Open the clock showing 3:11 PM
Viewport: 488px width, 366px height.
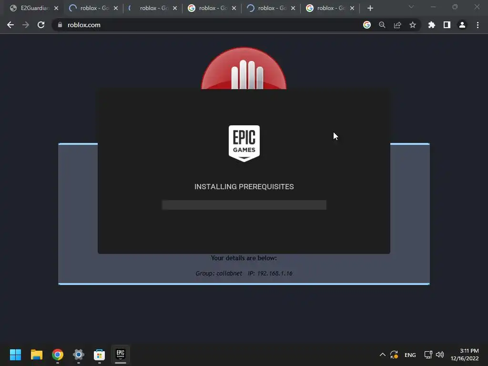click(x=465, y=355)
